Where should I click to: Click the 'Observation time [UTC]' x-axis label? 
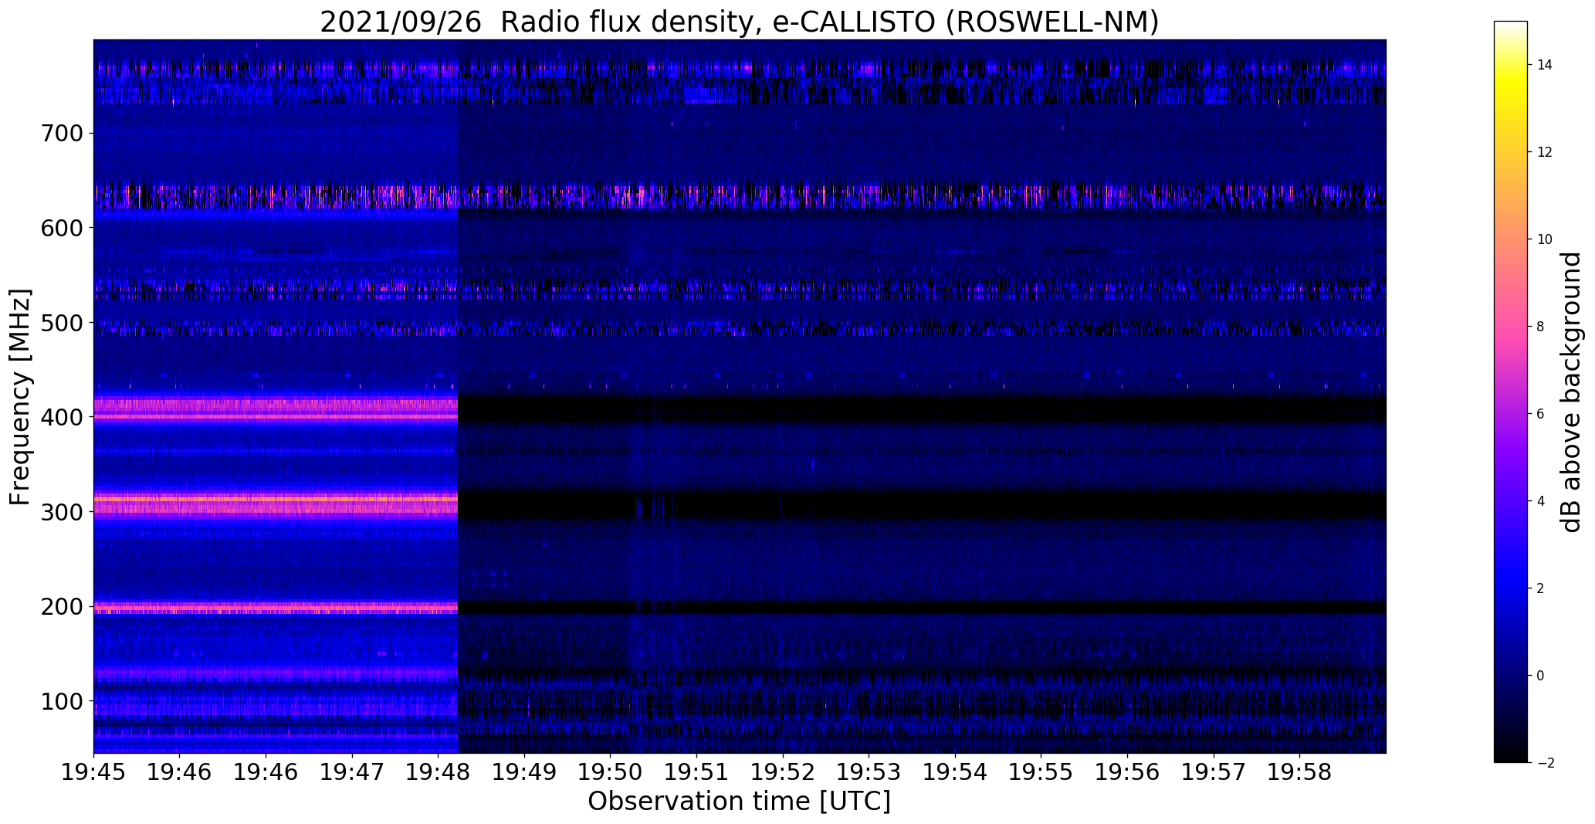(x=740, y=802)
